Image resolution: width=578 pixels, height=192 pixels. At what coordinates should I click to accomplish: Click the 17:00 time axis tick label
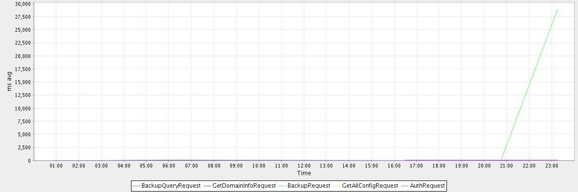[417, 166]
